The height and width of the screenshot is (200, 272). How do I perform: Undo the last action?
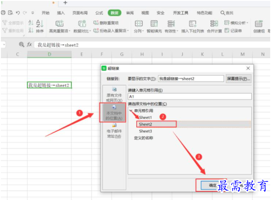18,13
